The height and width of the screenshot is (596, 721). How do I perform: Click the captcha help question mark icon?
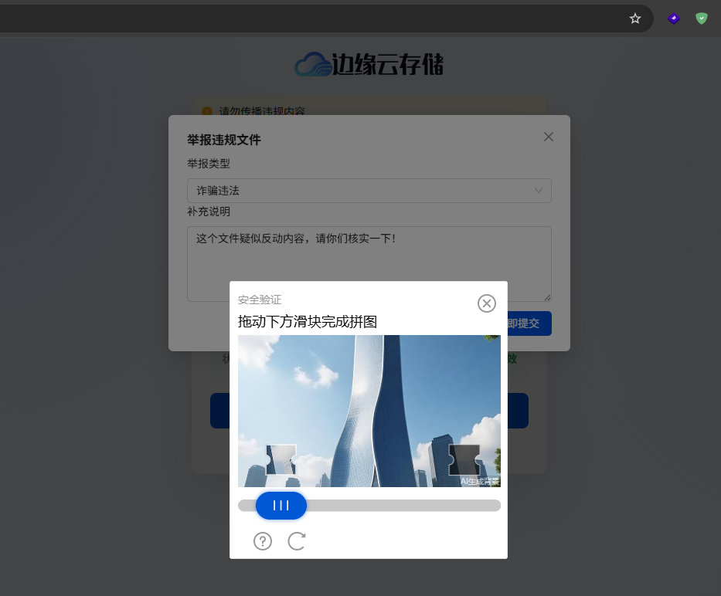tap(263, 541)
